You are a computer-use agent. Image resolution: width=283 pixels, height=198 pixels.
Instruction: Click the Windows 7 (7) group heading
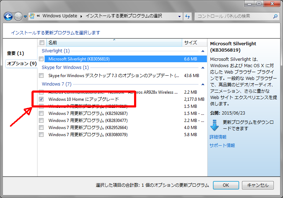57,84
